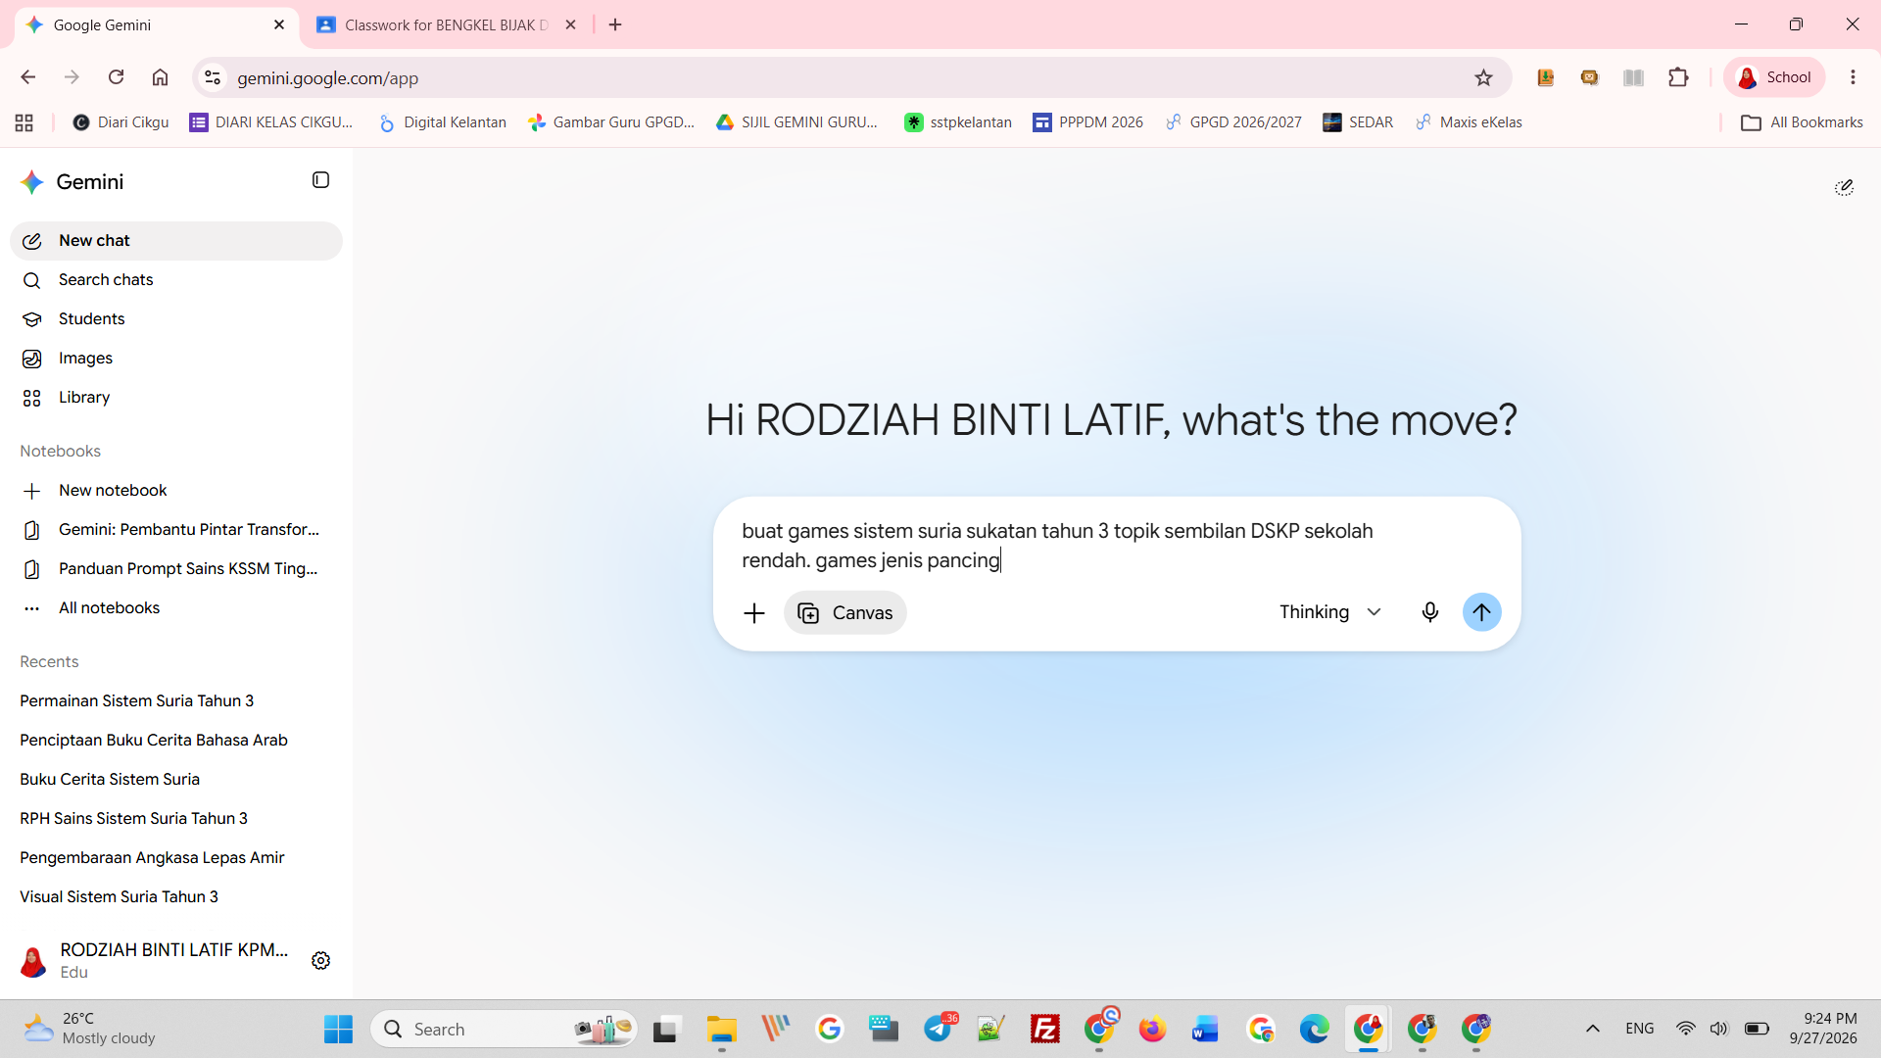
Task: Show hidden system tray icons
Action: tap(1593, 1029)
